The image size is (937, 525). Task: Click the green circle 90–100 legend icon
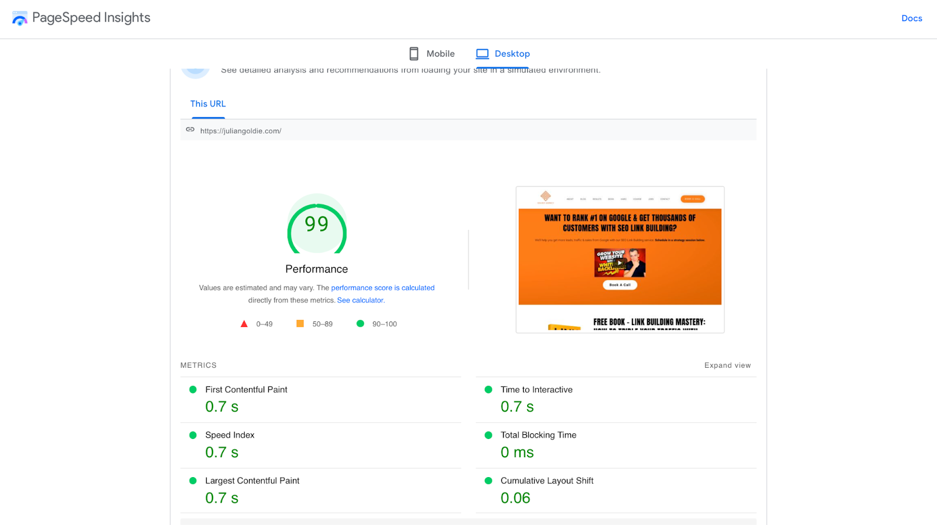pos(361,324)
